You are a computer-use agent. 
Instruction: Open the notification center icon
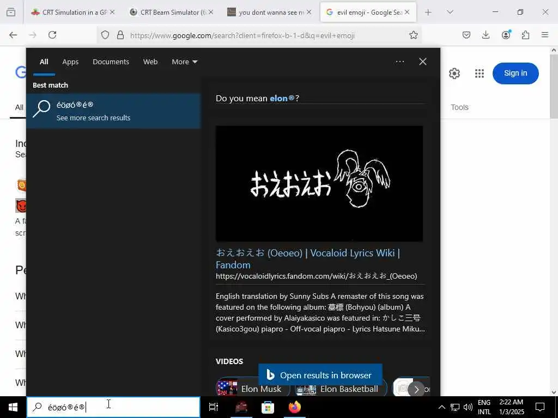(x=540, y=407)
